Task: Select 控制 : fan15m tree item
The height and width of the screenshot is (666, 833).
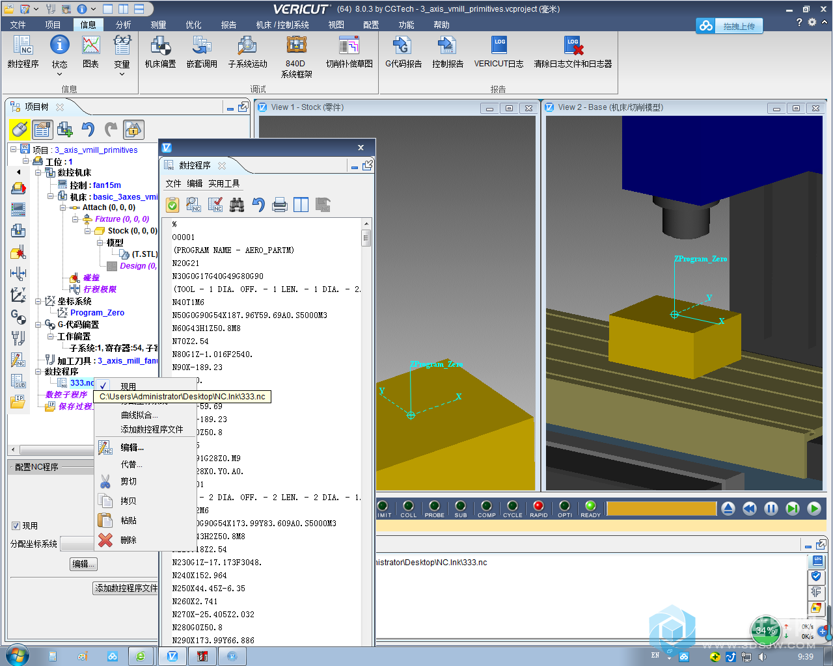Action: coord(95,185)
